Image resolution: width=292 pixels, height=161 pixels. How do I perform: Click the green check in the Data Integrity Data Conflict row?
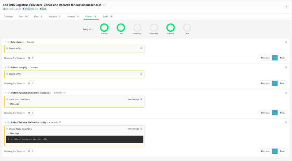point(7,49)
